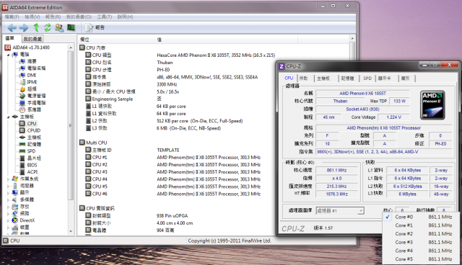
Task: Expand the network tree node
Action: pos(8,214)
